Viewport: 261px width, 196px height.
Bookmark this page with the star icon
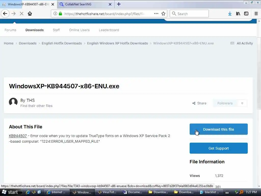pos(163,14)
